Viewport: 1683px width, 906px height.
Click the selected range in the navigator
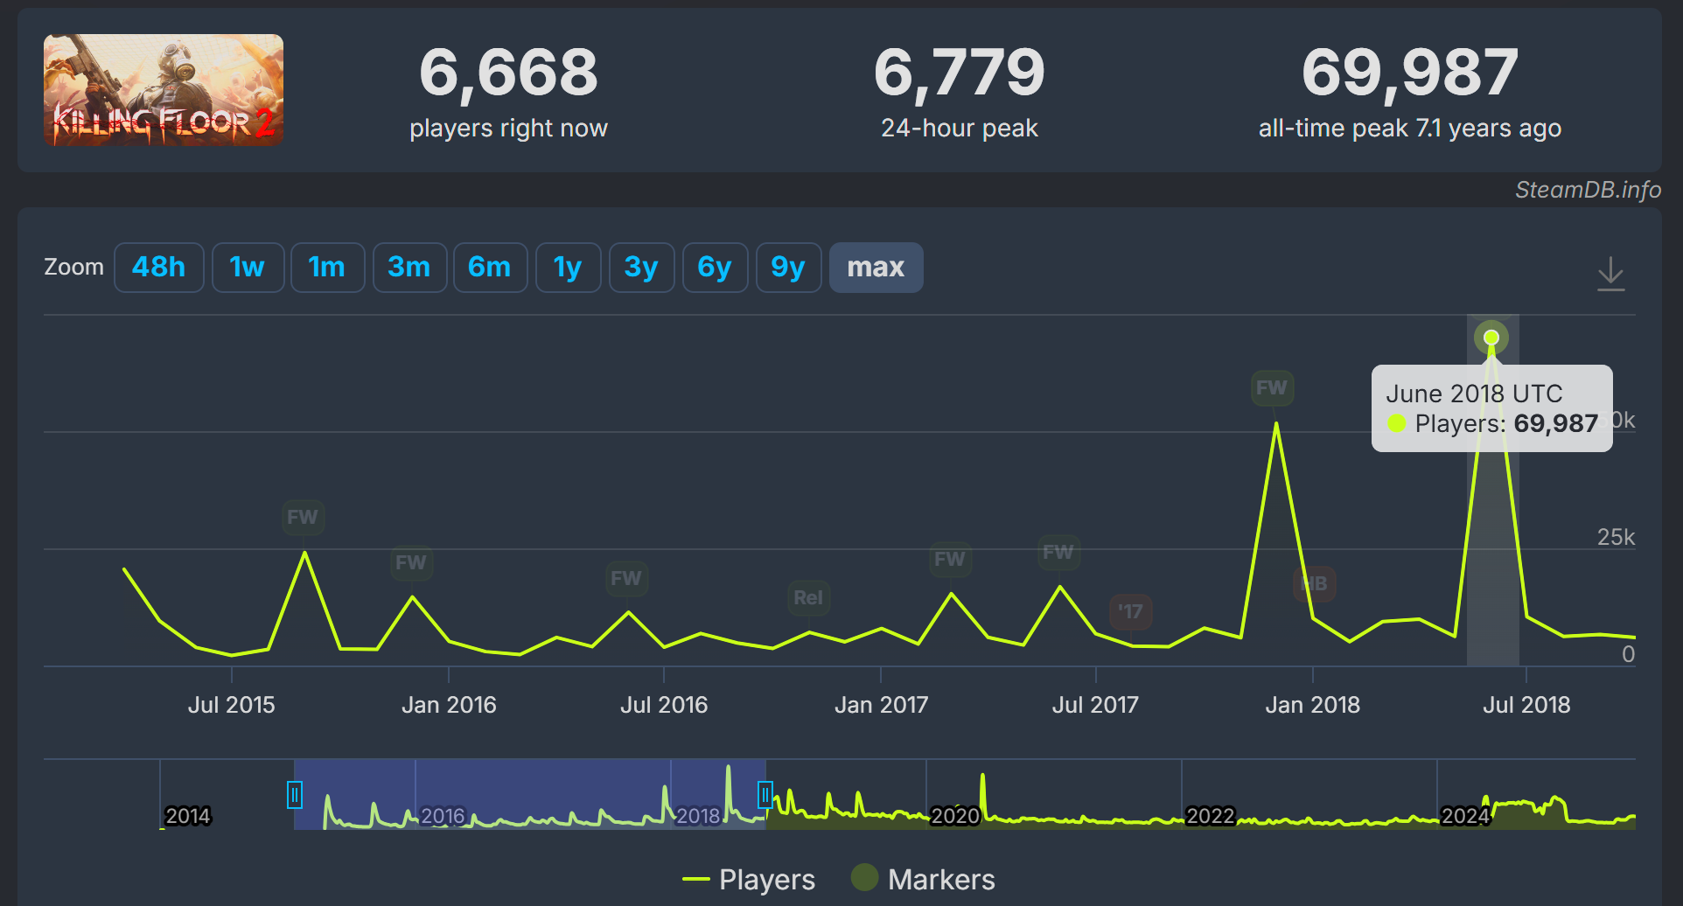click(530, 794)
